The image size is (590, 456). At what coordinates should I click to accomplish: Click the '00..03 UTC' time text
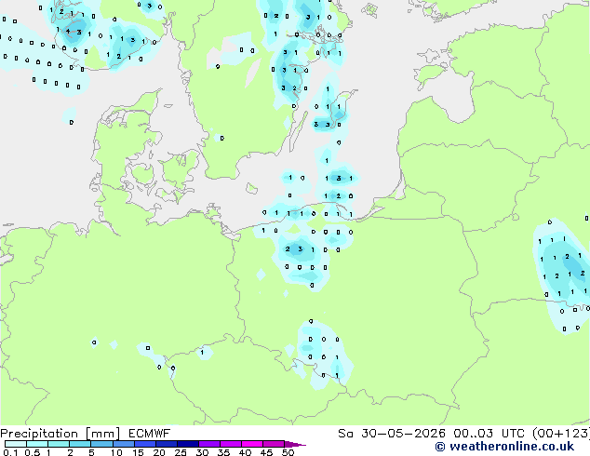pos(489,434)
